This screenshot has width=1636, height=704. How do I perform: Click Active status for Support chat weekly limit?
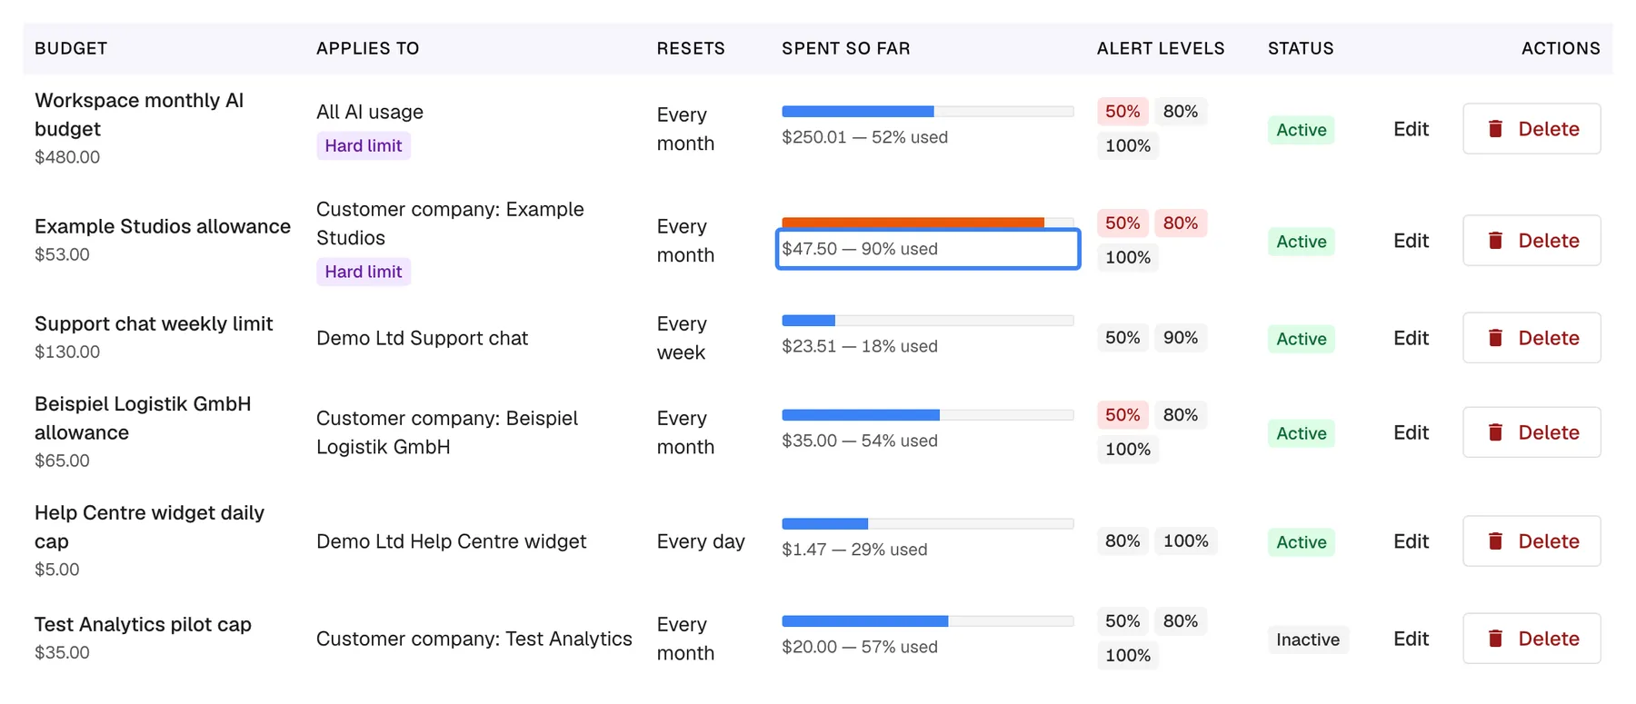tap(1302, 339)
